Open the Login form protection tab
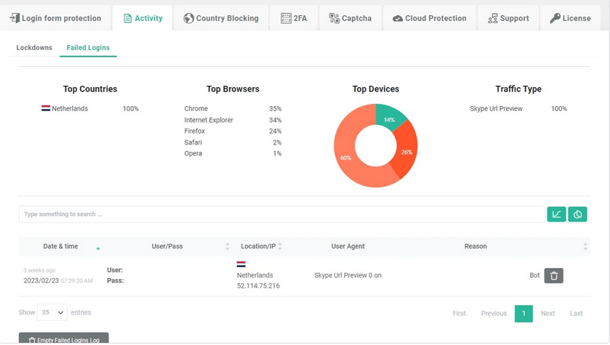The height and width of the screenshot is (345, 610). [x=56, y=18]
